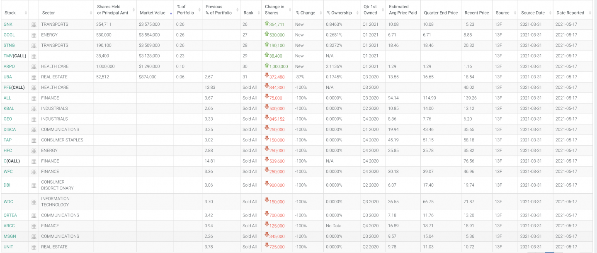Open the grid icon in the ARPO row
The height and width of the screenshot is (253, 597).
tap(34, 67)
